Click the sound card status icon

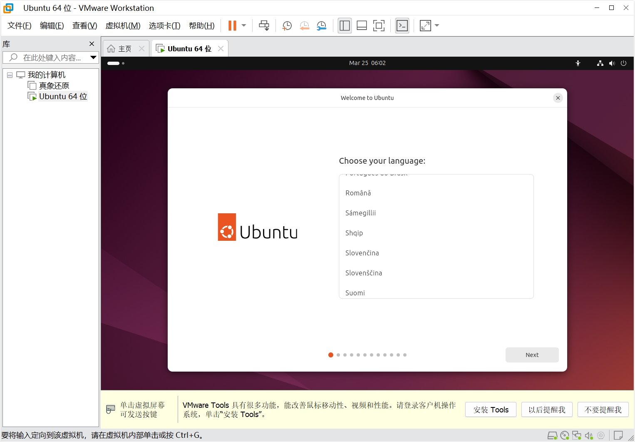click(588, 436)
